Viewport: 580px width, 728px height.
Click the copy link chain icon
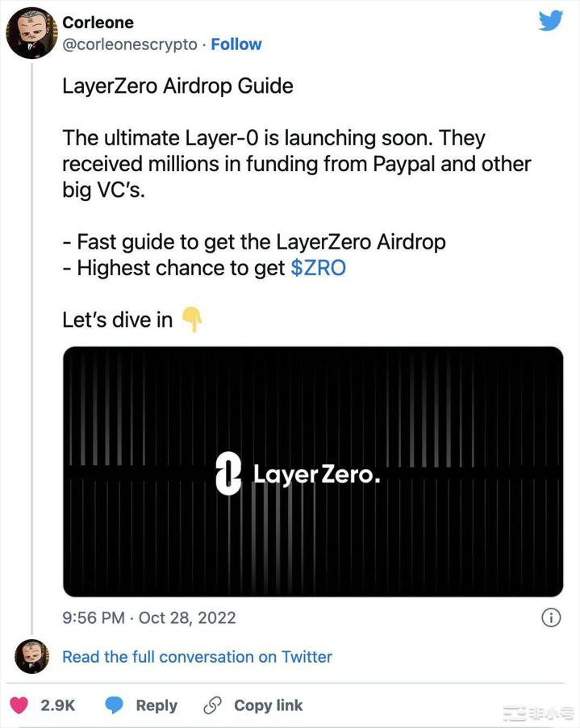(213, 705)
